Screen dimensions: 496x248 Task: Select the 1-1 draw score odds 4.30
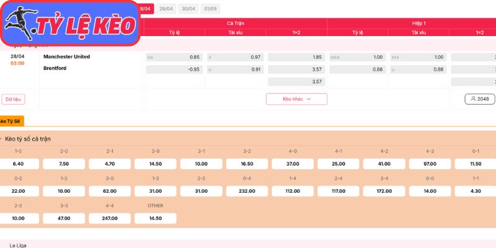pyautogui.click(x=476, y=191)
